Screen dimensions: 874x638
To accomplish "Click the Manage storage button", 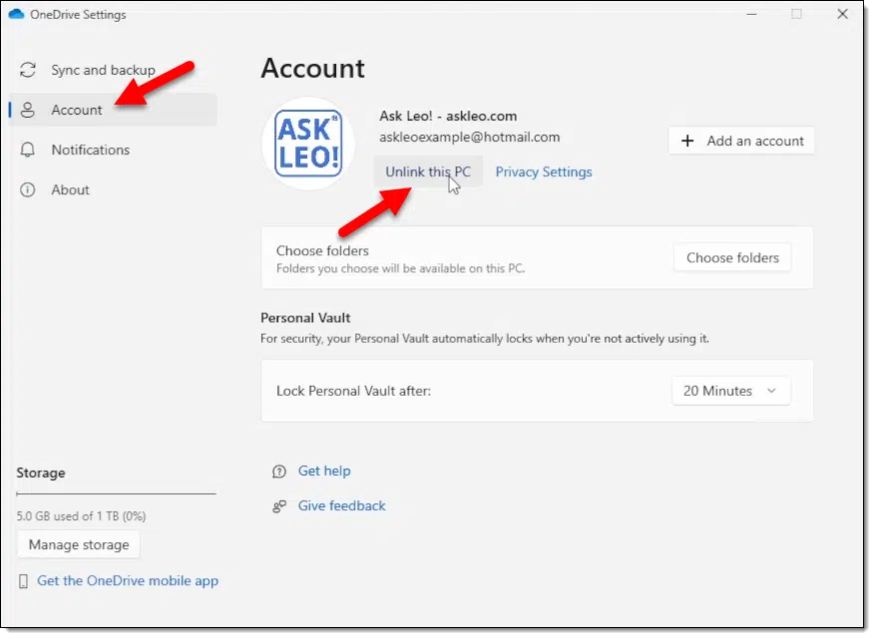I will (x=79, y=544).
